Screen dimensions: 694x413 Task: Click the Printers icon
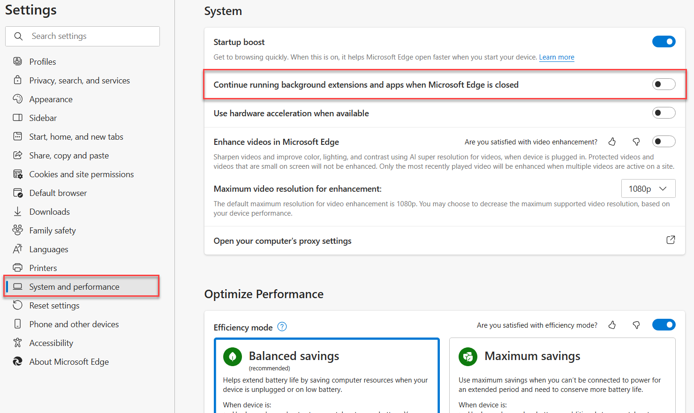tap(17, 268)
